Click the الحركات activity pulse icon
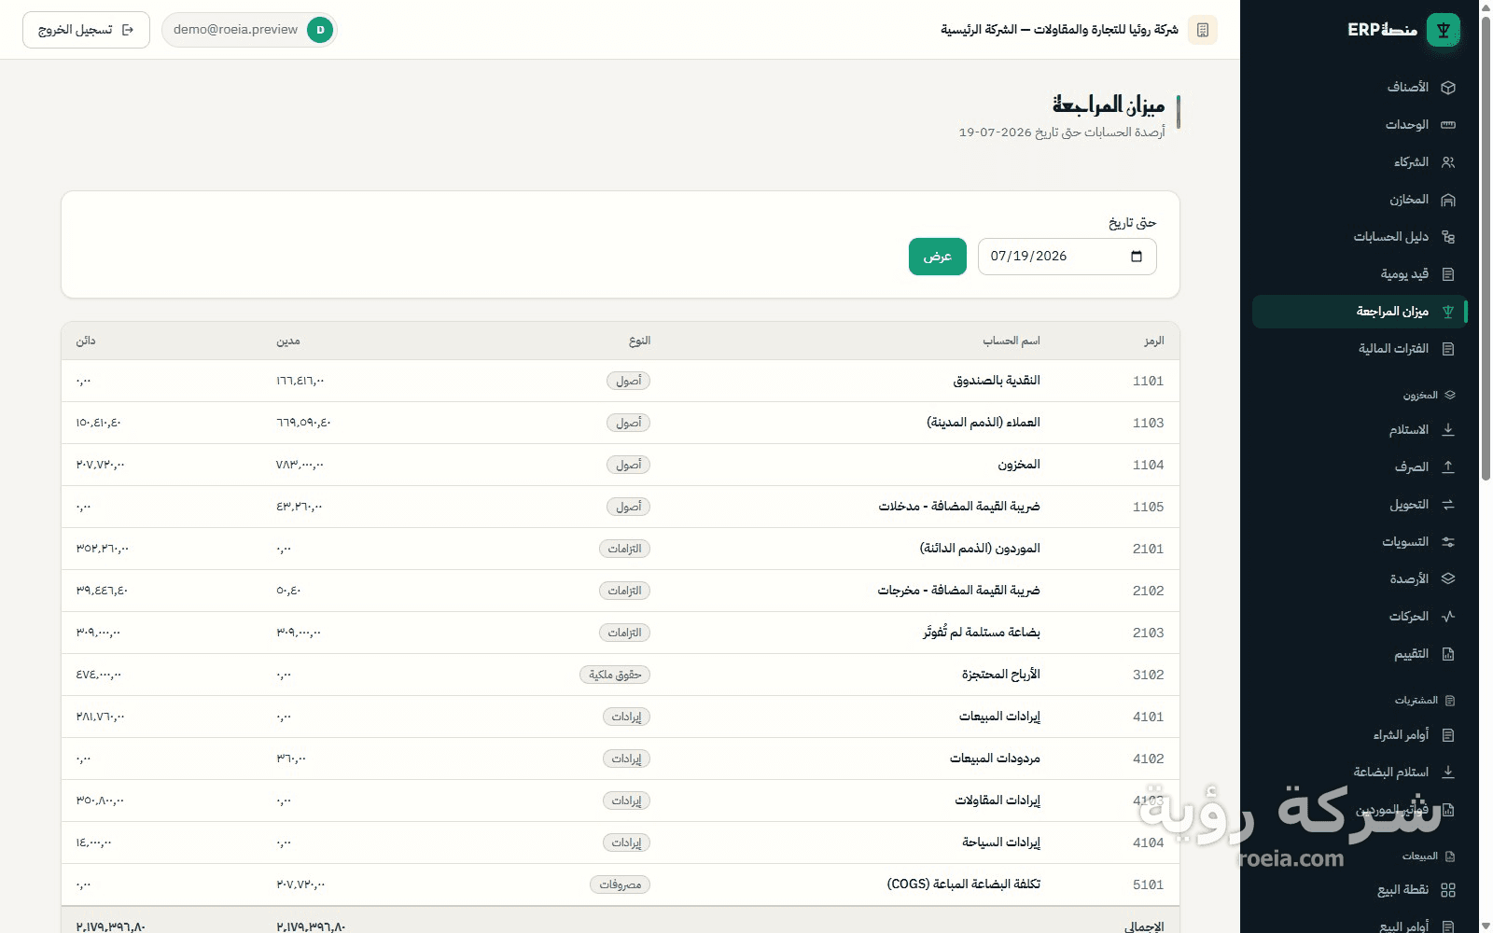Image resolution: width=1493 pixels, height=933 pixels. pyautogui.click(x=1448, y=617)
